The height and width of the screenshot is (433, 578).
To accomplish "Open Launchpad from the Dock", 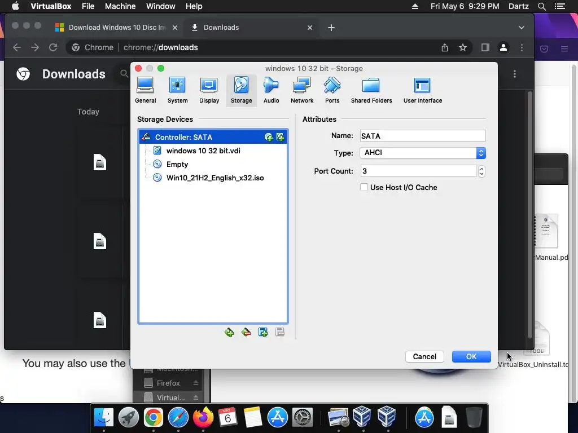I will pyautogui.click(x=128, y=418).
